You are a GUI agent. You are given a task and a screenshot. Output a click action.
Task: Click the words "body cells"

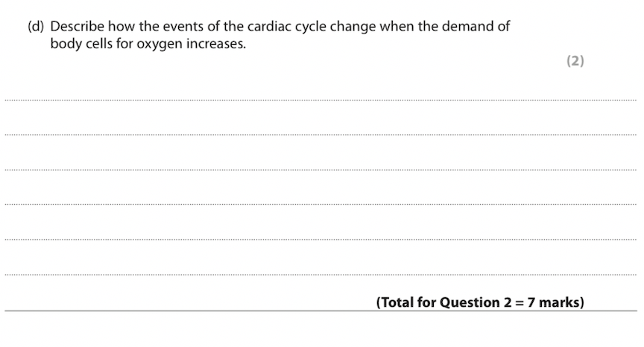[x=80, y=43]
